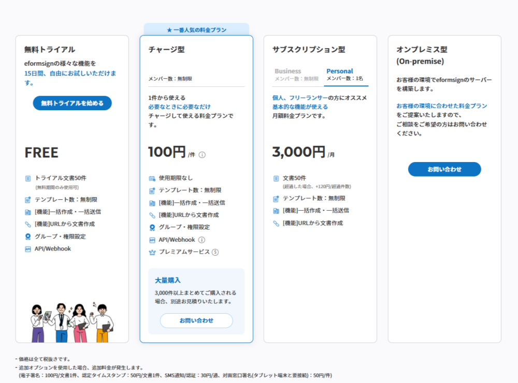The width and height of the screenshot is (518, 383).
Task: Click bulk-send icon in サブスクリプション型 card
Action: (276, 211)
